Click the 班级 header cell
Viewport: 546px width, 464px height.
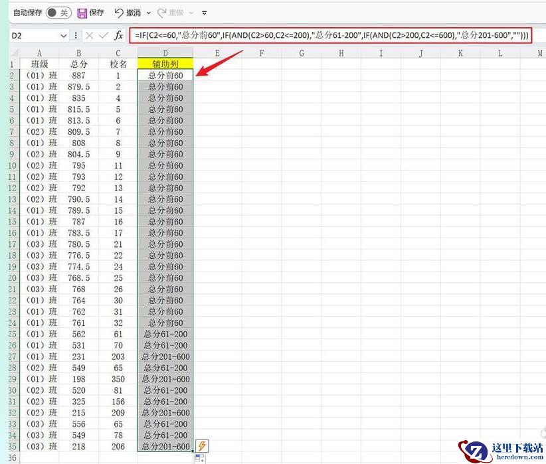pyautogui.click(x=39, y=64)
